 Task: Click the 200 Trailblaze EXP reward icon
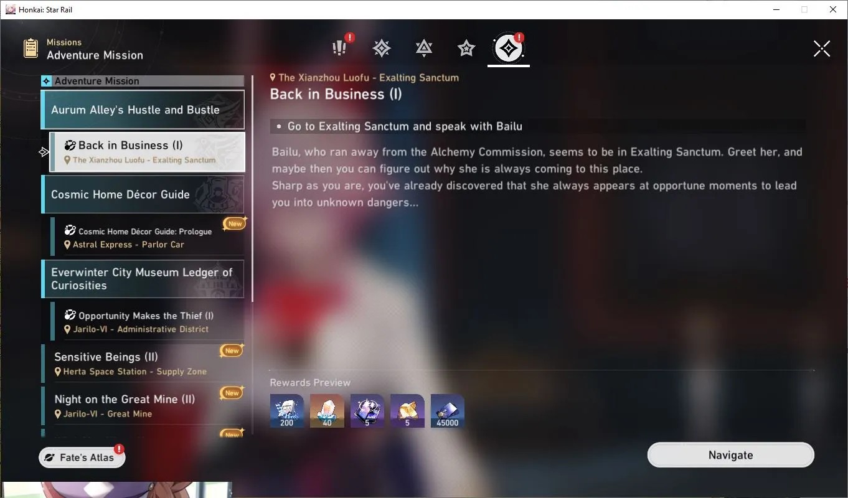[x=287, y=411]
